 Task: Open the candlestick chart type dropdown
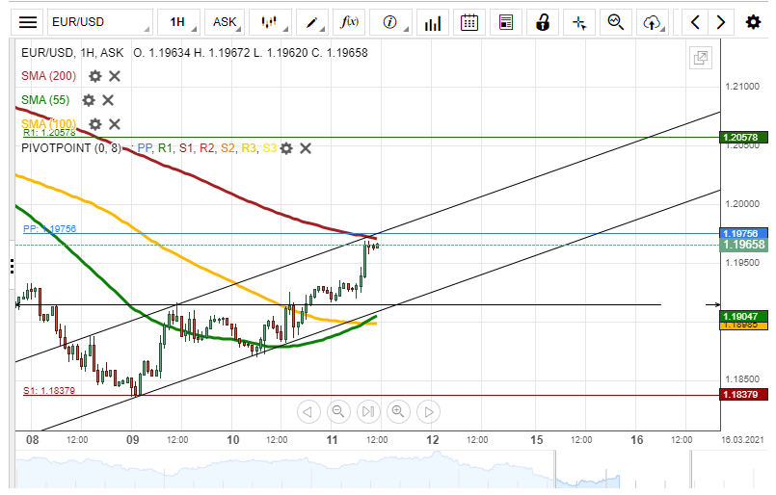(270, 22)
